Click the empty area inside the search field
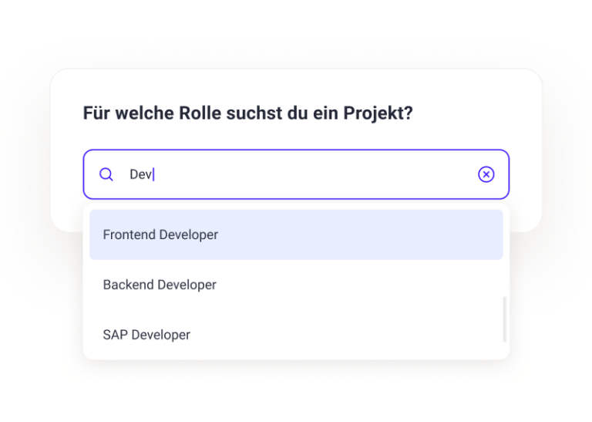Screen dimensions: 592x422 (314, 174)
